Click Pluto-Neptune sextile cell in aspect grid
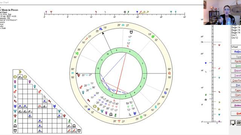241x135 pixels. click(x=59, y=116)
